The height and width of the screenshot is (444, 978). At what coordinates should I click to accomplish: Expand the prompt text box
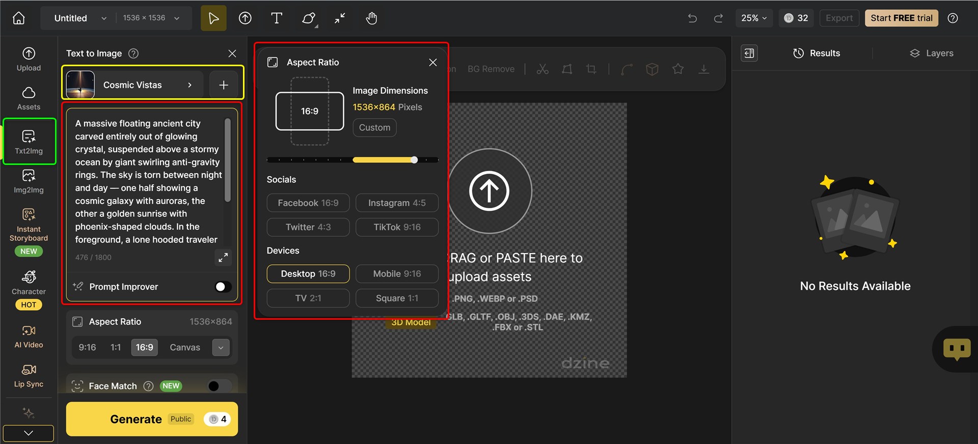[x=223, y=258]
